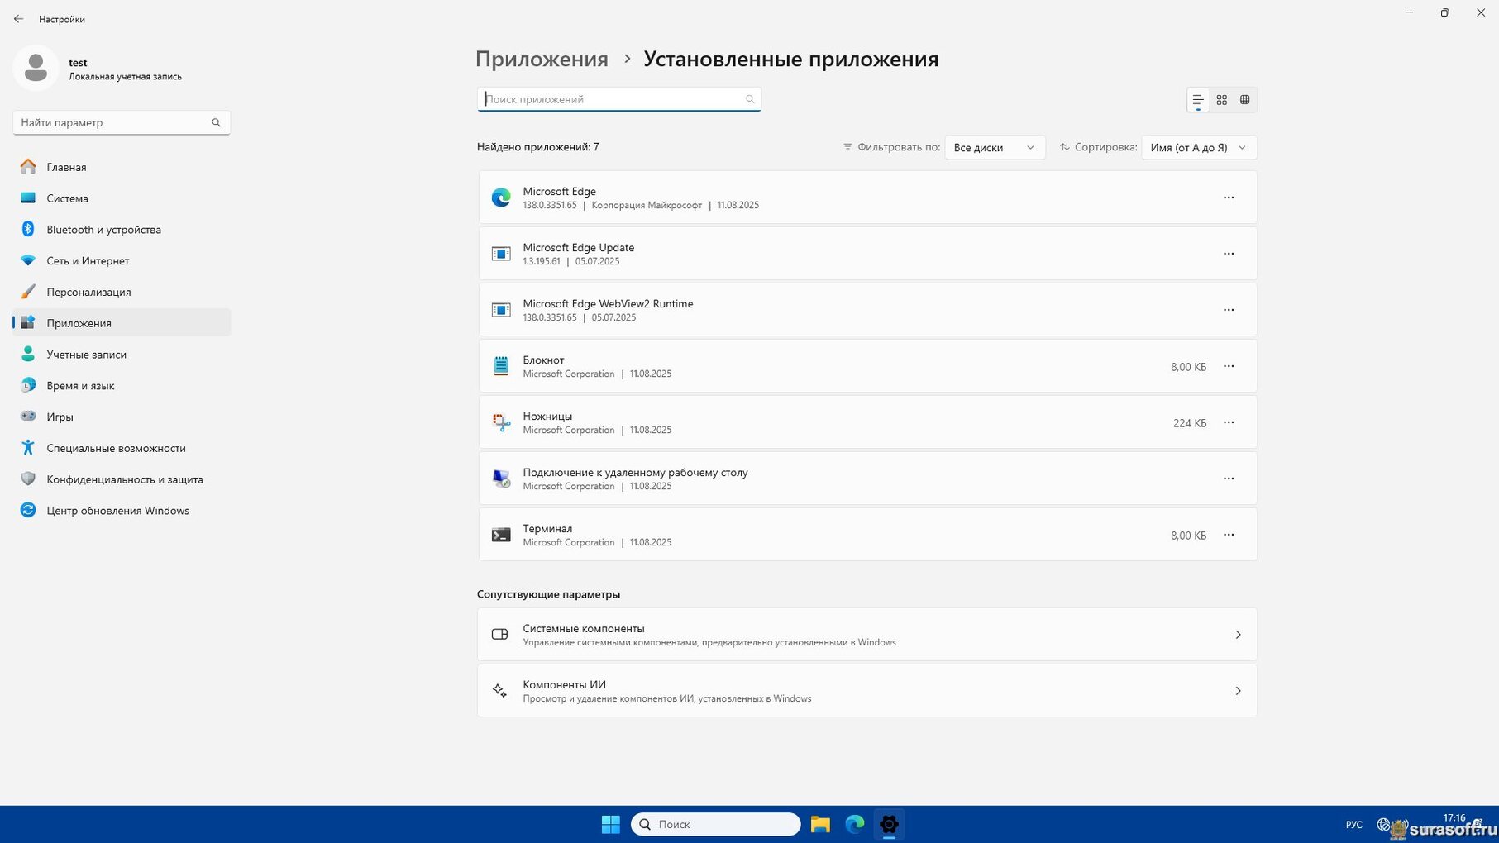
Task: Open the Windows Start menu
Action: (611, 824)
